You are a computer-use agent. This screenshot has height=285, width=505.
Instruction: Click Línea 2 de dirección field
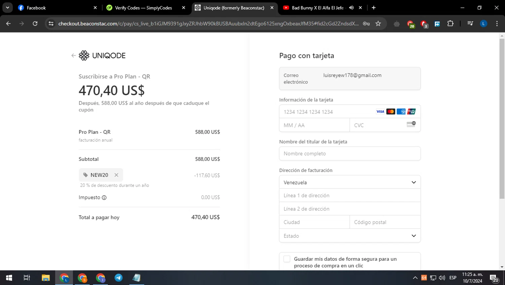(350, 209)
